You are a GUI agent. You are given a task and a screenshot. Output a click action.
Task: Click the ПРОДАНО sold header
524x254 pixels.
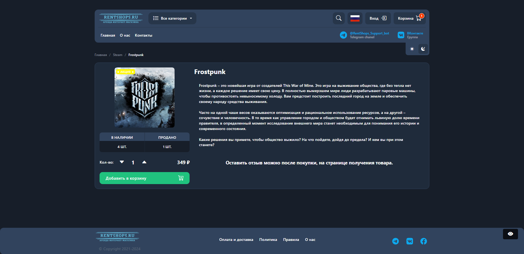pos(167,137)
